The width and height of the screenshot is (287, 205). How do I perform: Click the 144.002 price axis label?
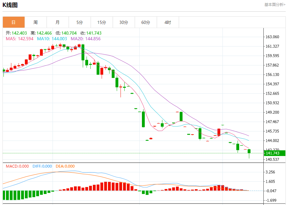click(x=272, y=141)
